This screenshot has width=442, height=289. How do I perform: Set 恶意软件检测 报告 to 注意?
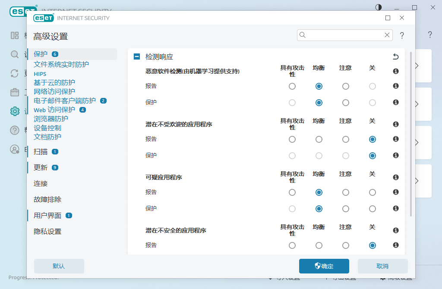(346, 86)
